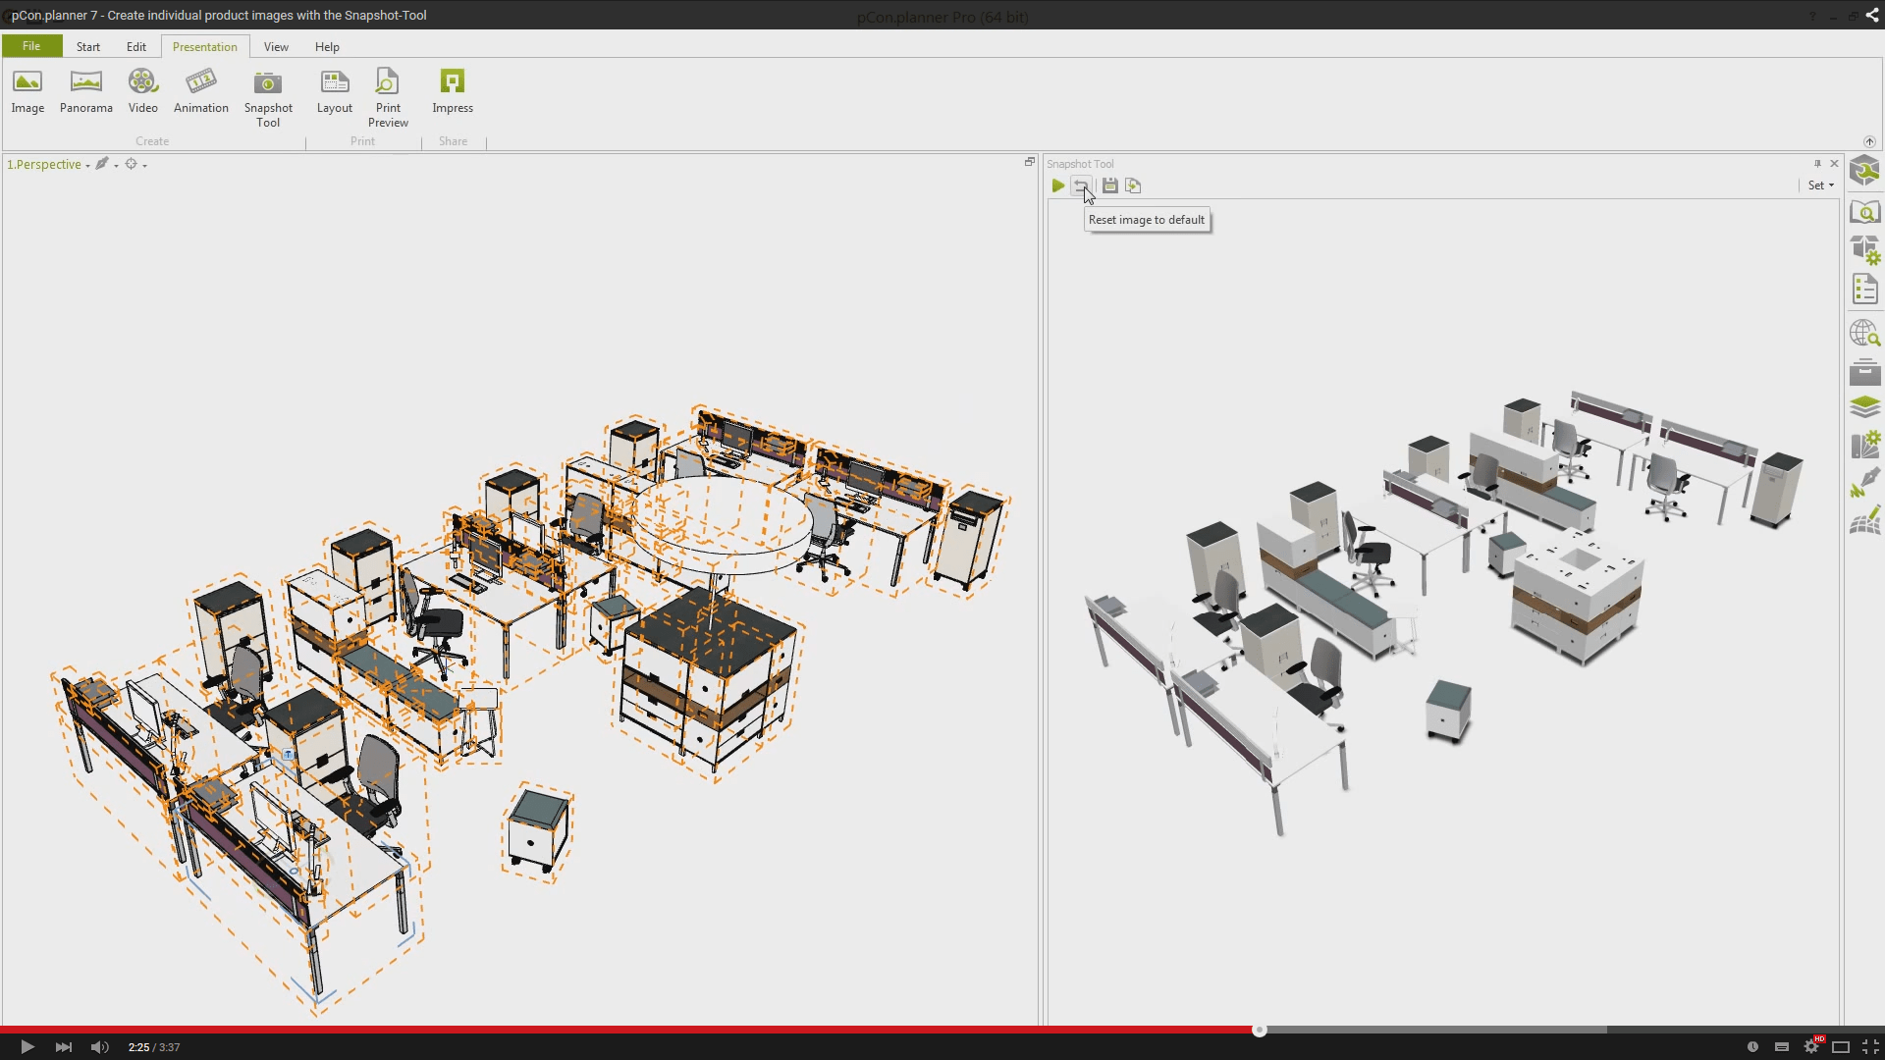The image size is (1885, 1060).
Task: Select the Snapshot Tool in the ribbon
Action: (267, 95)
